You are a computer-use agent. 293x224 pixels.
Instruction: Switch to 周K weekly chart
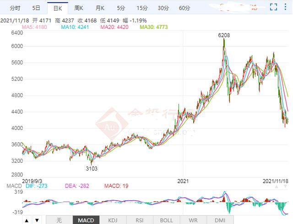click(79, 8)
